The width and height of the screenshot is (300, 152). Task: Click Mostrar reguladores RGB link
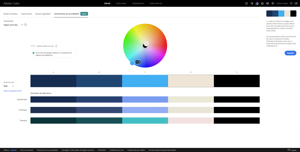[13, 91]
